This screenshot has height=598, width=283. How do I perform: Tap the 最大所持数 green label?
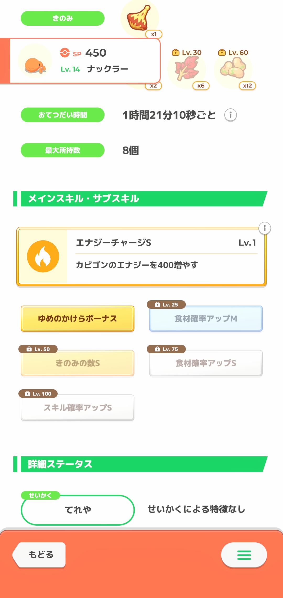click(x=63, y=150)
